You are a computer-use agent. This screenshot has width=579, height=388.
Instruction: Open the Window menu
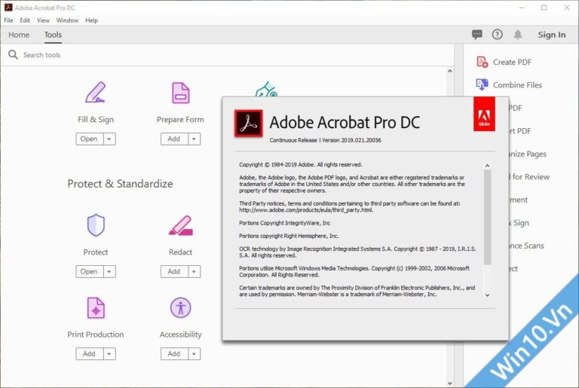tap(67, 20)
